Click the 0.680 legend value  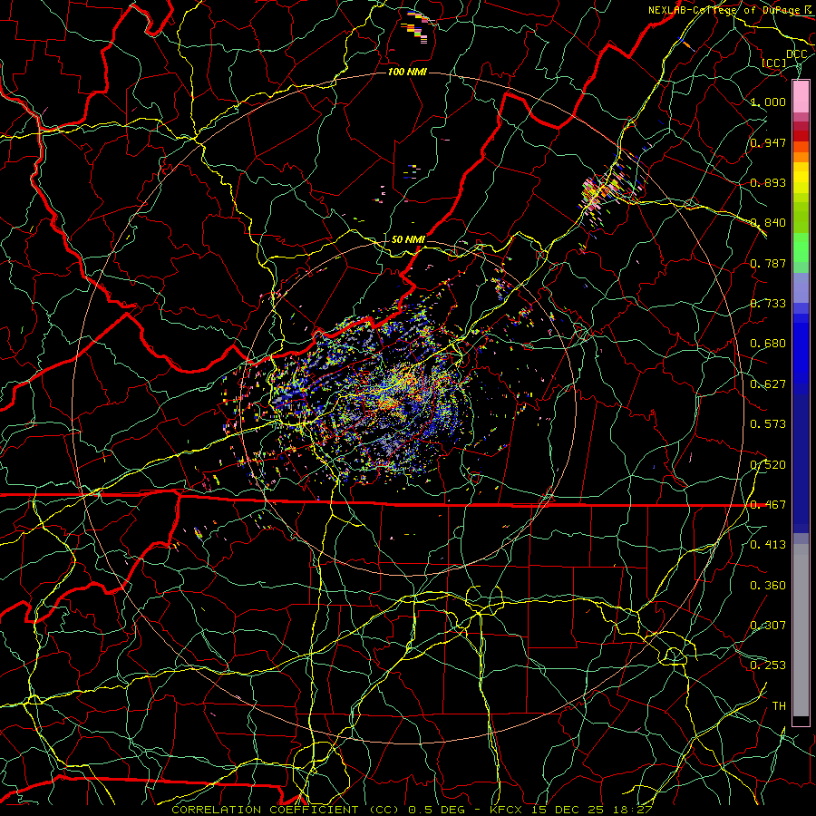768,344
